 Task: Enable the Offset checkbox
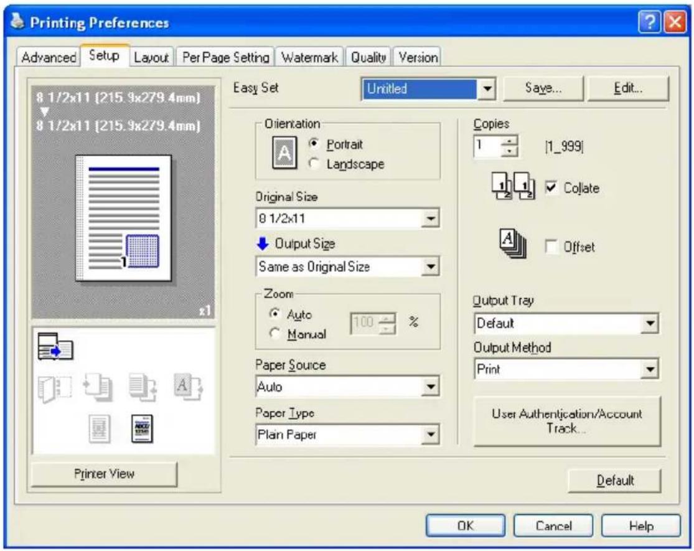tap(551, 246)
